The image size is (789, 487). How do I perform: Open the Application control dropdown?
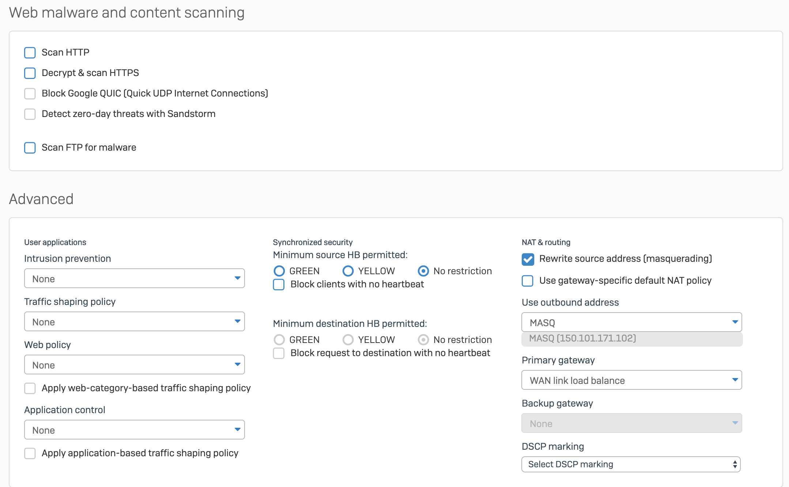coord(135,430)
